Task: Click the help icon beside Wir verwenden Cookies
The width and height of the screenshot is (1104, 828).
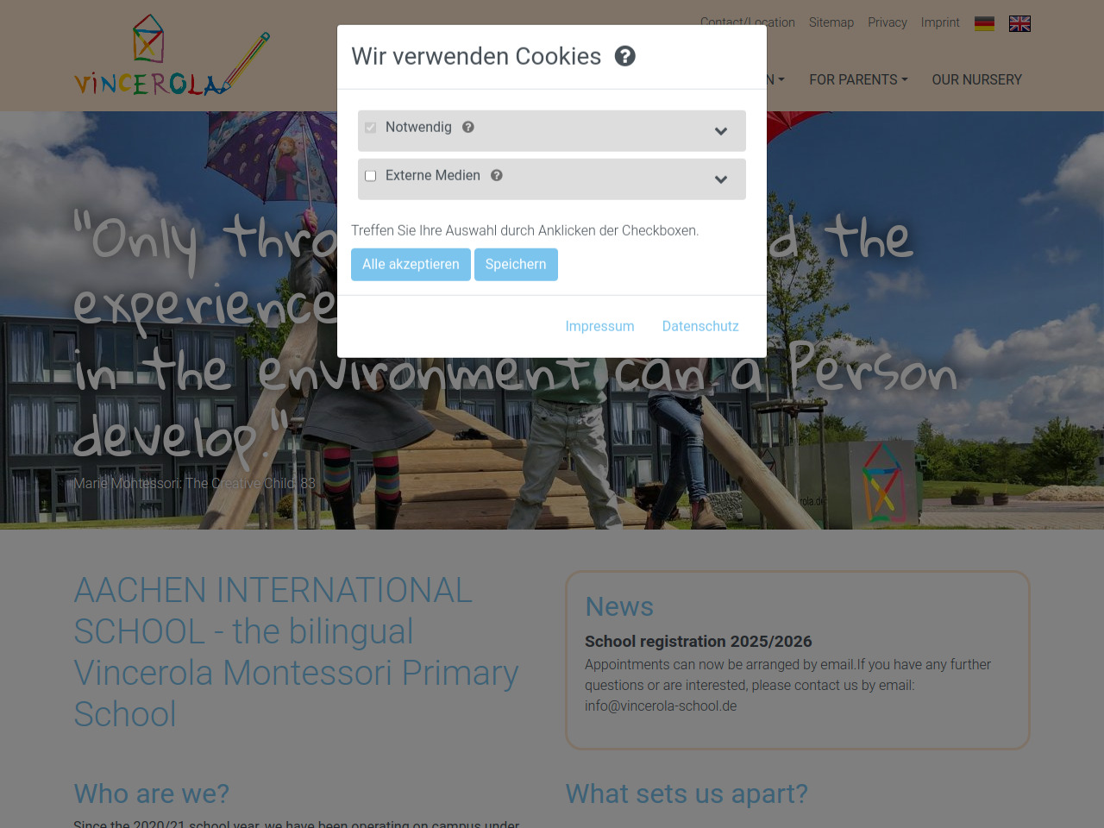Action: coord(625,56)
